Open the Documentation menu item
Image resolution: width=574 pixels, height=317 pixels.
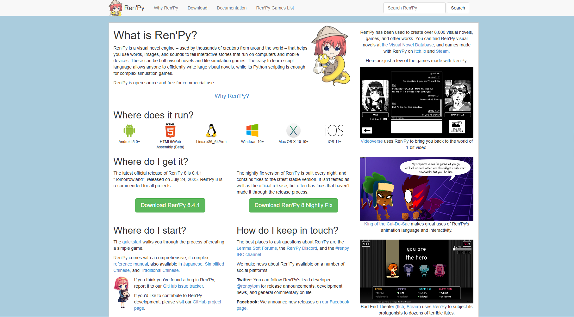(x=232, y=8)
